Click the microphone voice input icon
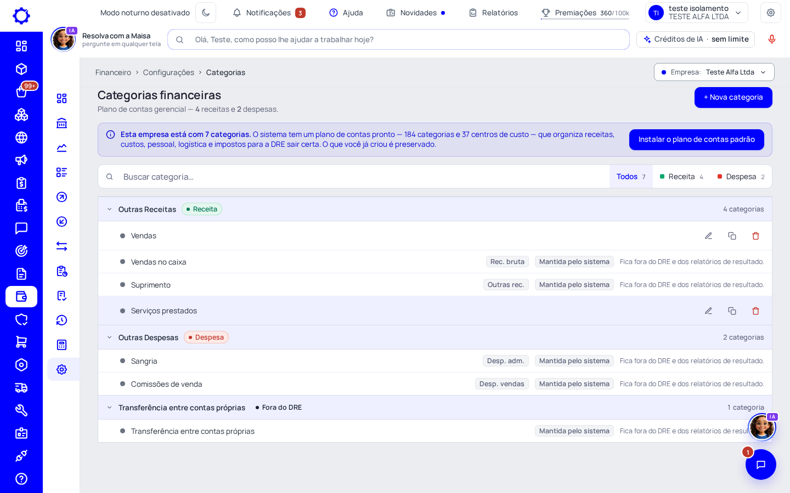 pos(771,39)
